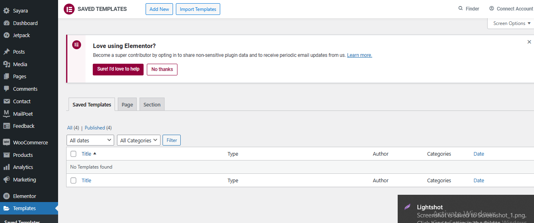Show All (4) templates link
Image resolution: width=534 pixels, height=223 pixels.
pyautogui.click(x=73, y=128)
